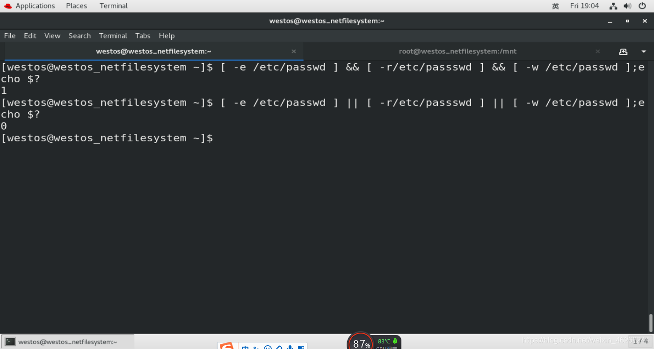Viewport: 654px width, 349px height.
Task: Open the clock showing Fri 19:04
Action: click(x=584, y=6)
